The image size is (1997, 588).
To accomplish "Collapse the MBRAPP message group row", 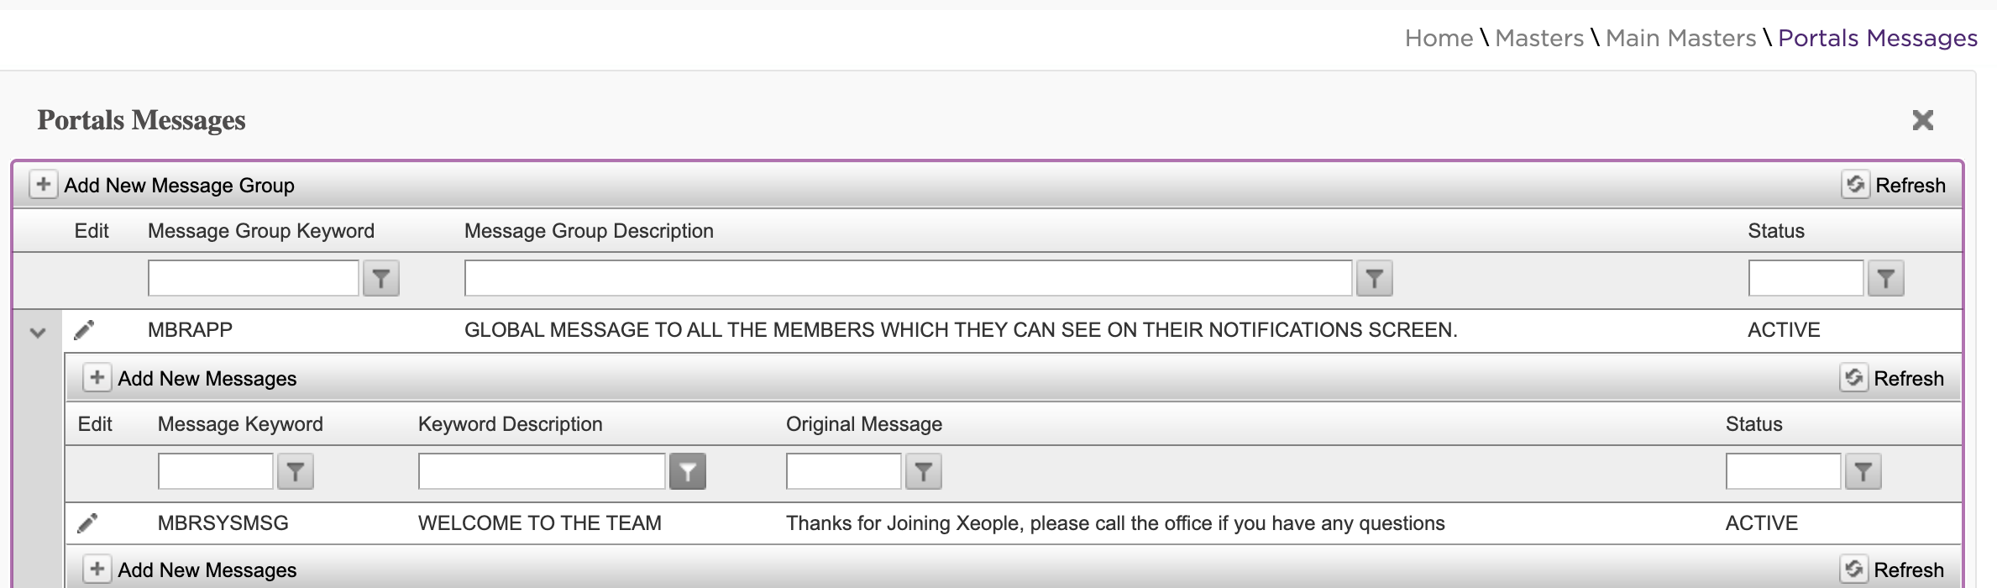I will tap(37, 333).
